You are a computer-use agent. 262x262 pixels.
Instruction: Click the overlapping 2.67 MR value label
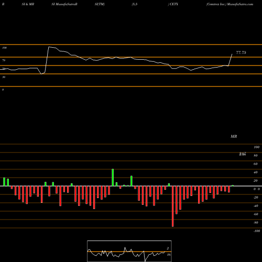point(243,154)
